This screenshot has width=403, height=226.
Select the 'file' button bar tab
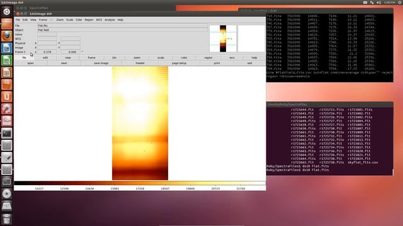click(x=24, y=58)
